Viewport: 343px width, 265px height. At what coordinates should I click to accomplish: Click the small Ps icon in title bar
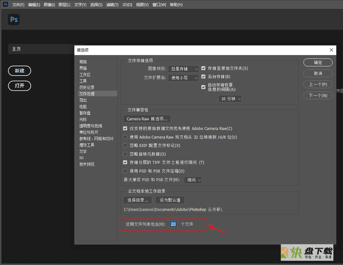click(x=5, y=4)
